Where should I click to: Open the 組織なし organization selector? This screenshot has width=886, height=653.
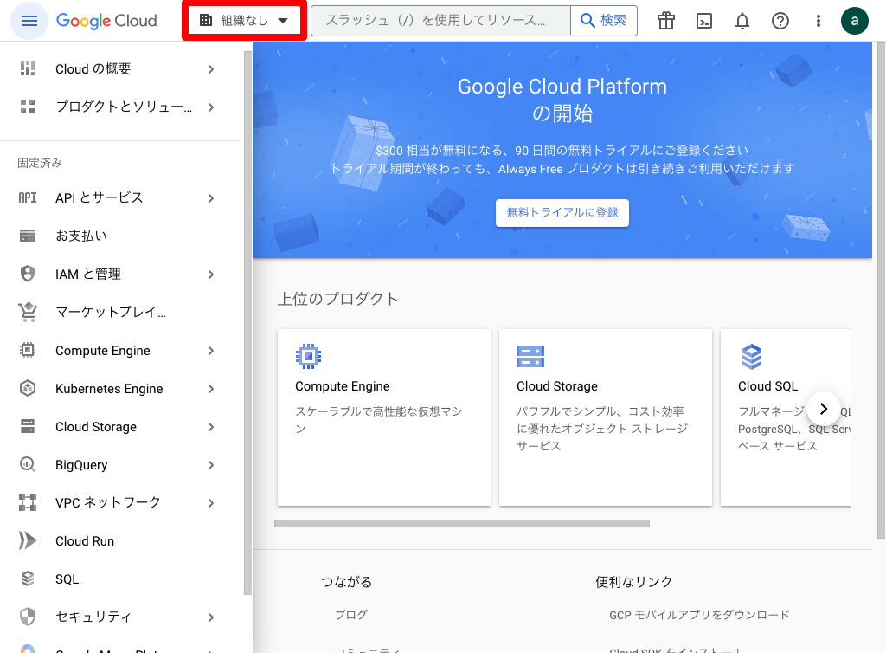[x=243, y=20]
